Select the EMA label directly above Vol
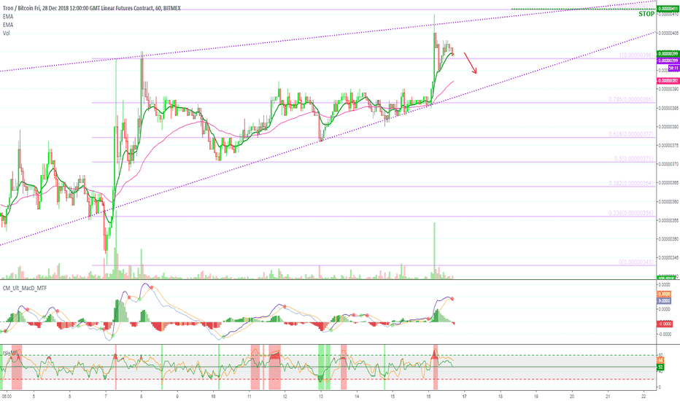Screen dimensions: 680x401 tap(8, 25)
